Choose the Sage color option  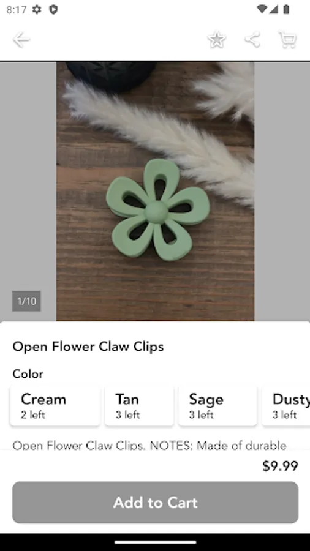pos(217,406)
